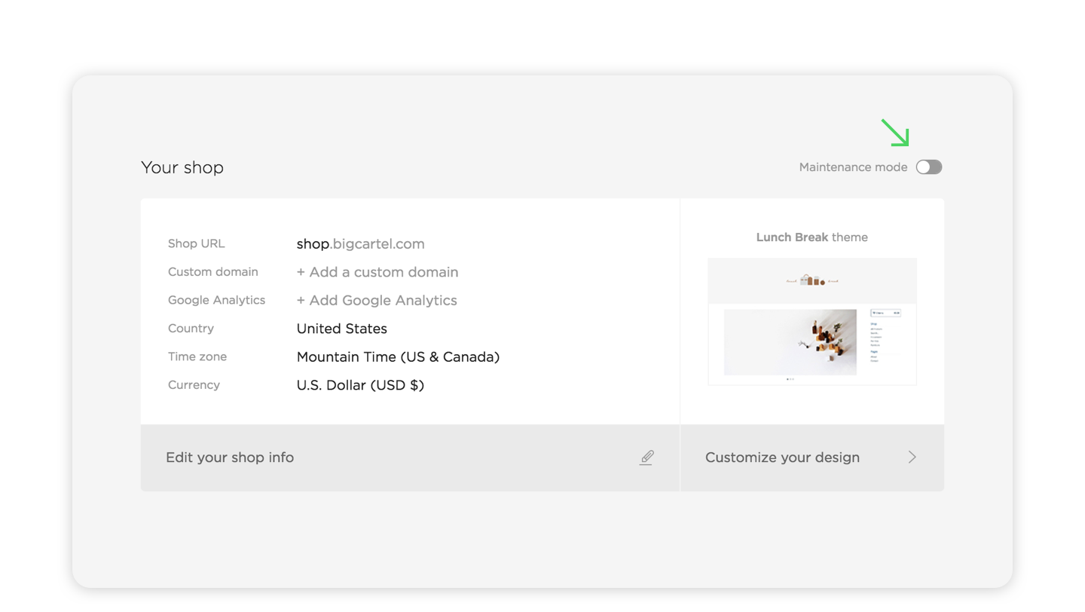
Task: Click the U.S. Dollar currency value
Action: 360,385
